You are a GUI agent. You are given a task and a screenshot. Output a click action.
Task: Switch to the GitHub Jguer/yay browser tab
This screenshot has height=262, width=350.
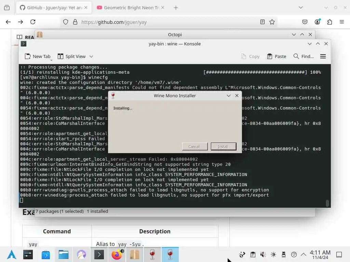(x=54, y=8)
